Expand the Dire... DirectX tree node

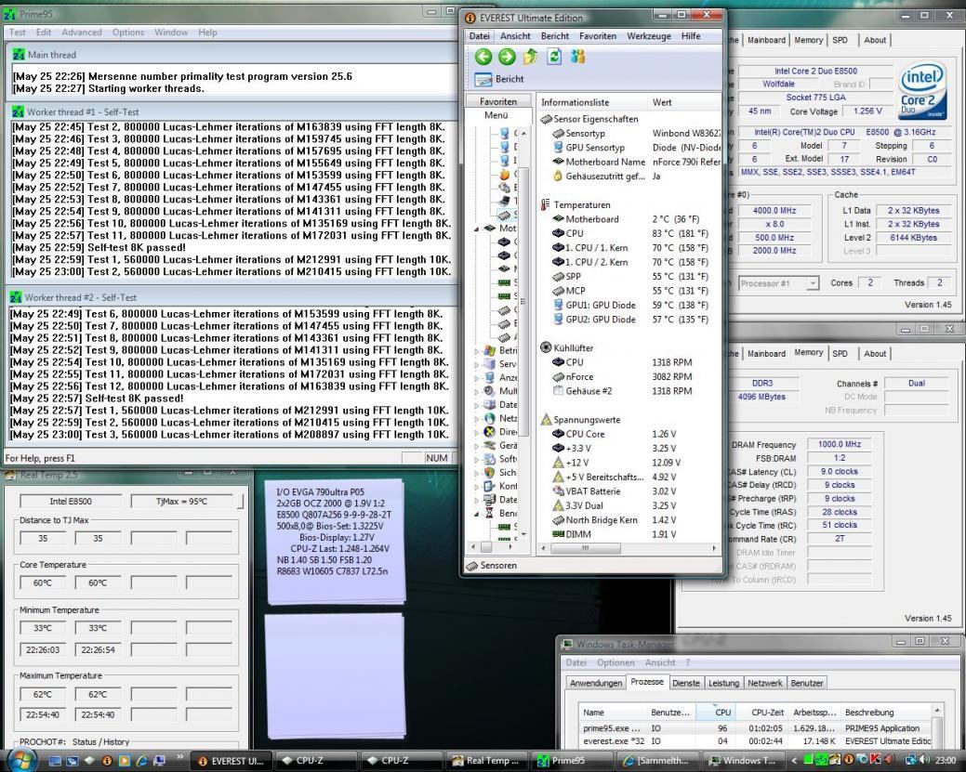click(478, 432)
